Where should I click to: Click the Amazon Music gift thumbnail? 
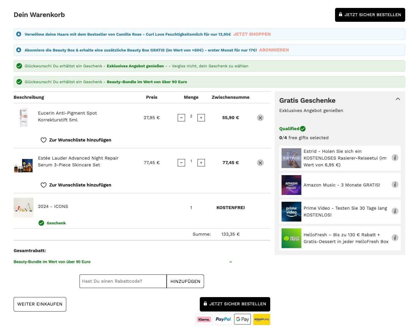click(x=291, y=185)
